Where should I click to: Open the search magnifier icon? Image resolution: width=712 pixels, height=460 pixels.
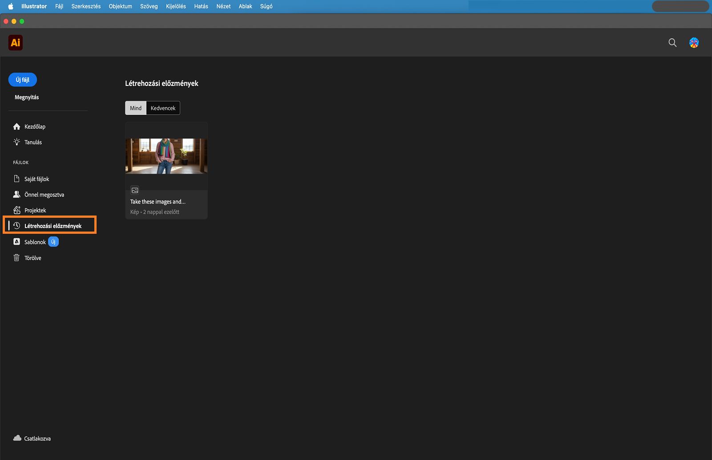[x=672, y=43]
